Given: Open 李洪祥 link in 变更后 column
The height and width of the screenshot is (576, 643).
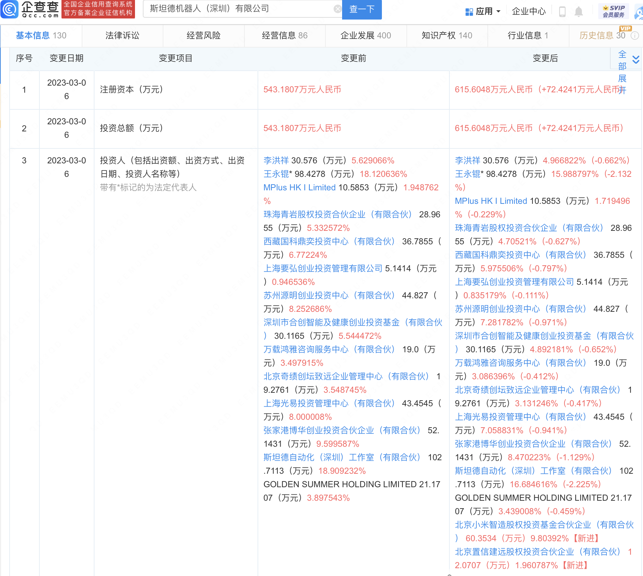Looking at the screenshot, I should pyautogui.click(x=468, y=161).
